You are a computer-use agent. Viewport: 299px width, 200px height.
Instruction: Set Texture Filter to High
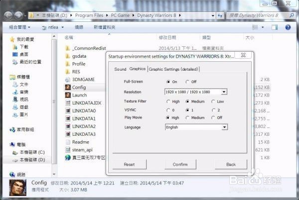(x=168, y=101)
